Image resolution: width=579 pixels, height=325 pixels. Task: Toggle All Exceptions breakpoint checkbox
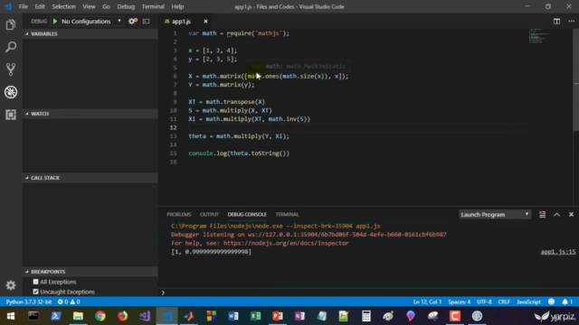point(36,282)
